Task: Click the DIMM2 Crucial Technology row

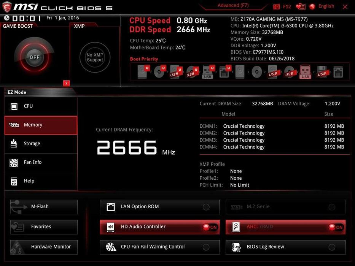Action: click(x=272, y=133)
